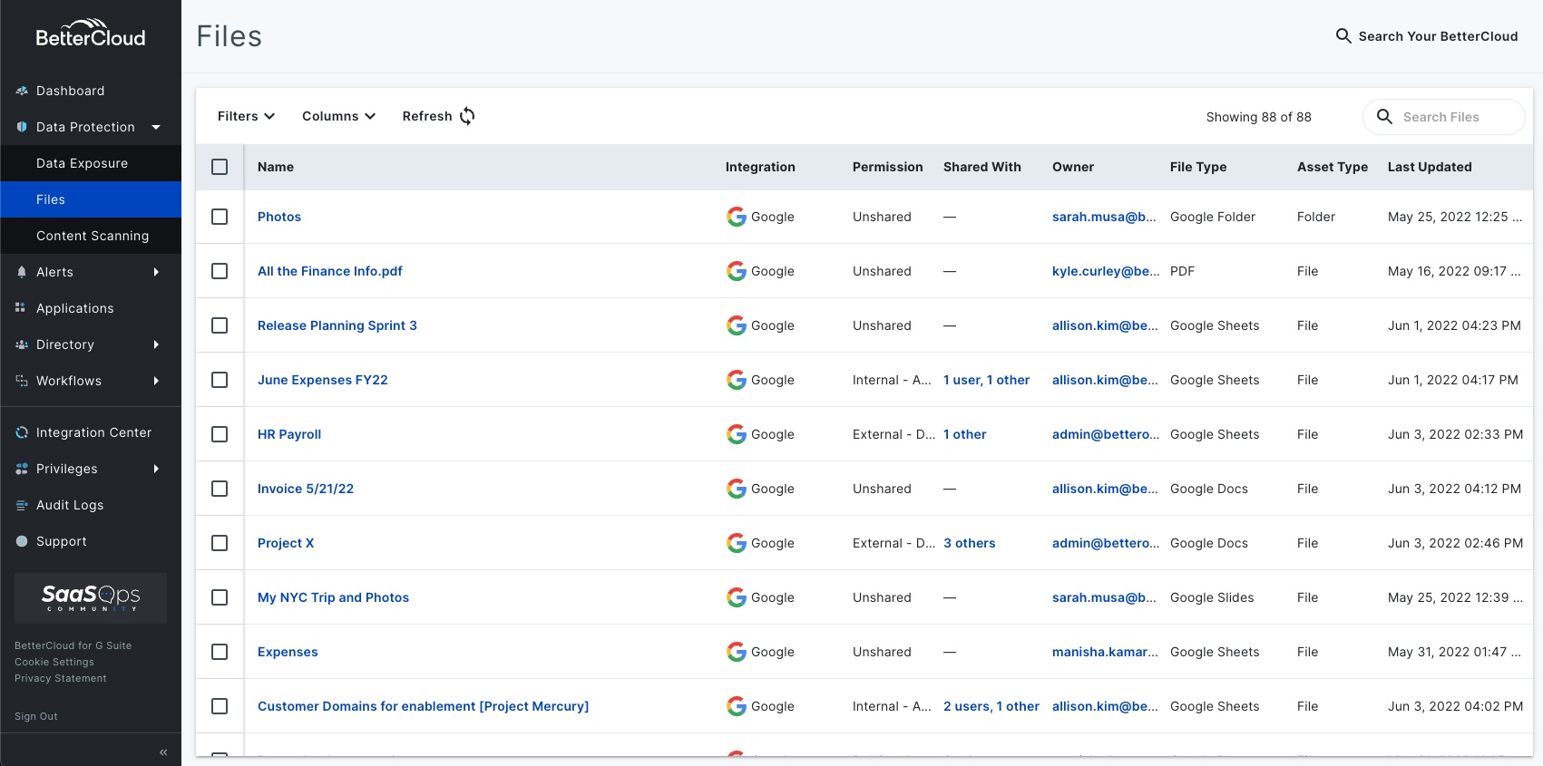
Task: Click the Refresh circular arrows icon
Action: (x=467, y=116)
